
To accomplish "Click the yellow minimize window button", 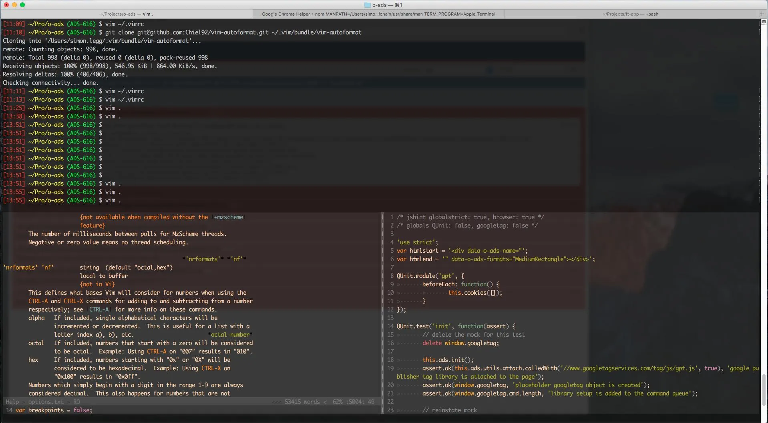I will (x=14, y=5).
